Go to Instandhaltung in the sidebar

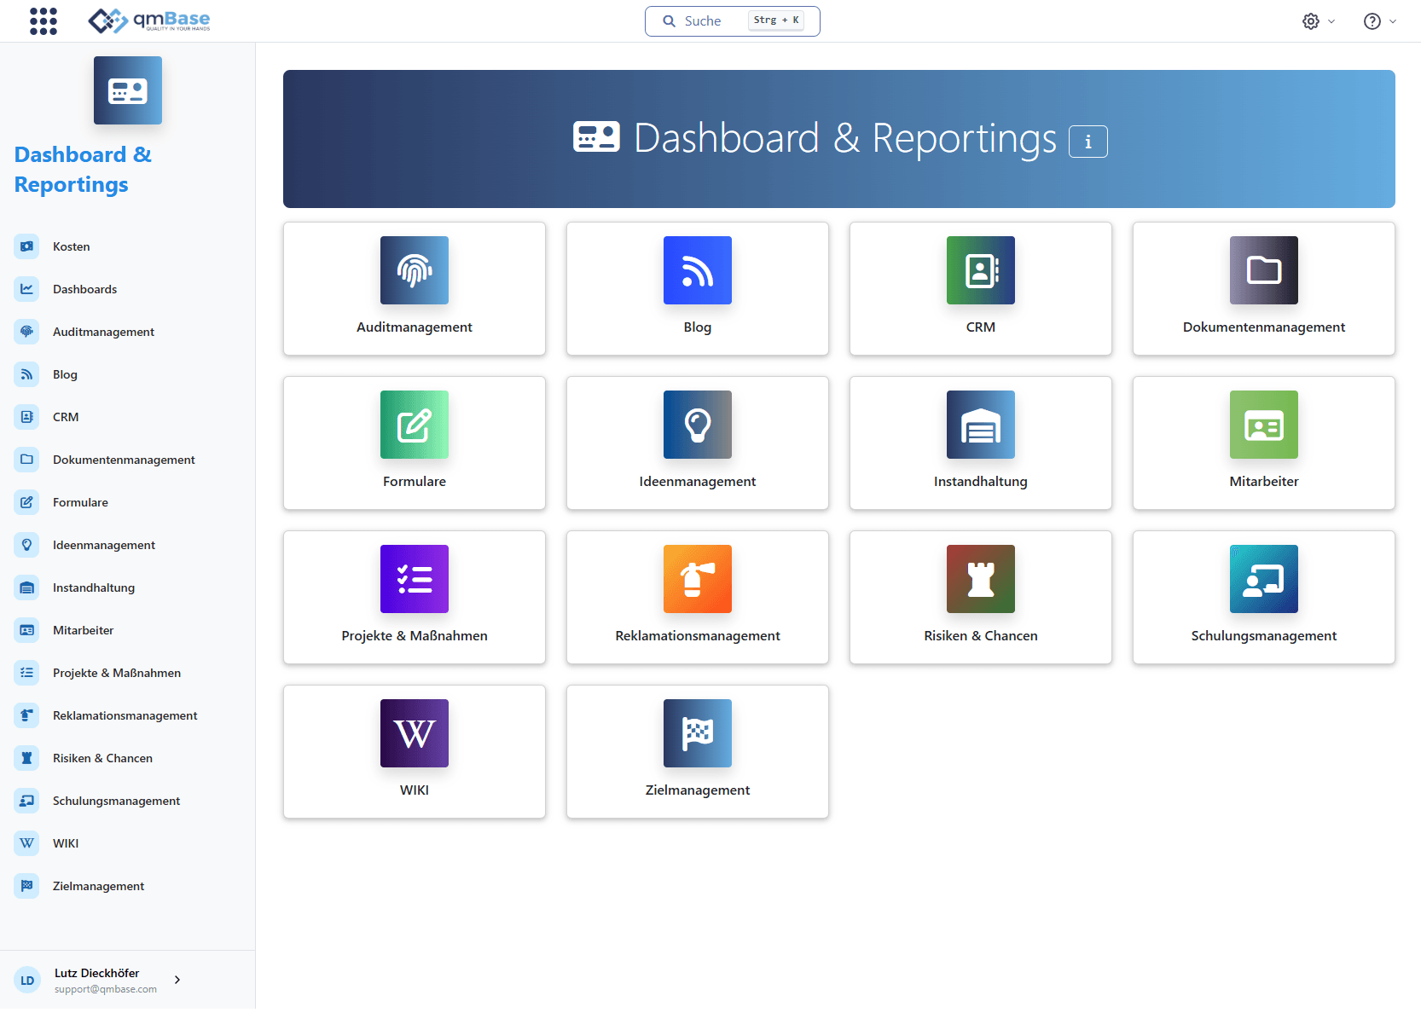click(94, 587)
